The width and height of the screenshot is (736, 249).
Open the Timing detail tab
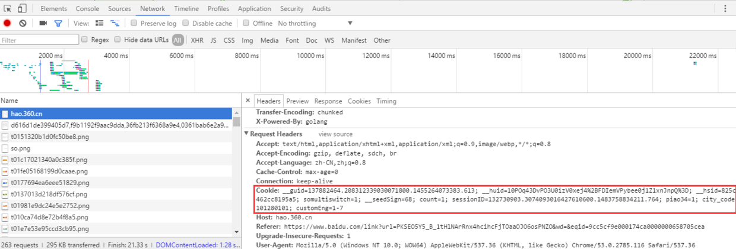pyautogui.click(x=386, y=101)
